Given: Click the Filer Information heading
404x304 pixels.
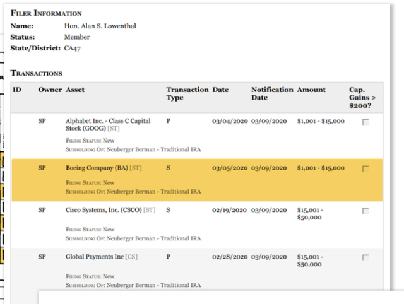Looking at the screenshot, I should click(46, 13).
